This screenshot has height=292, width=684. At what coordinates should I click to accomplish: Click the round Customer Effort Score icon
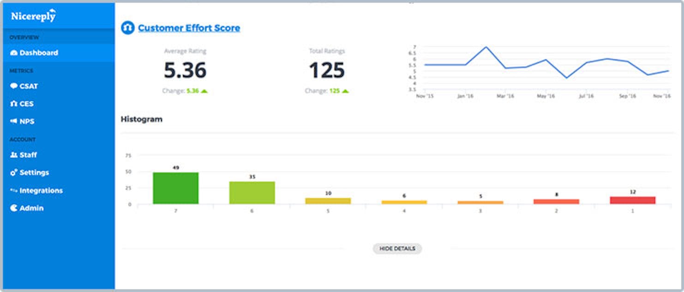click(127, 28)
